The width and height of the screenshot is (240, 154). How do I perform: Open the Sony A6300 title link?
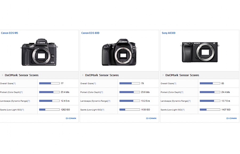coord(169,33)
